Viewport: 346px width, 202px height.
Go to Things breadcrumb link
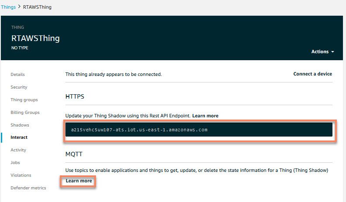(x=8, y=7)
